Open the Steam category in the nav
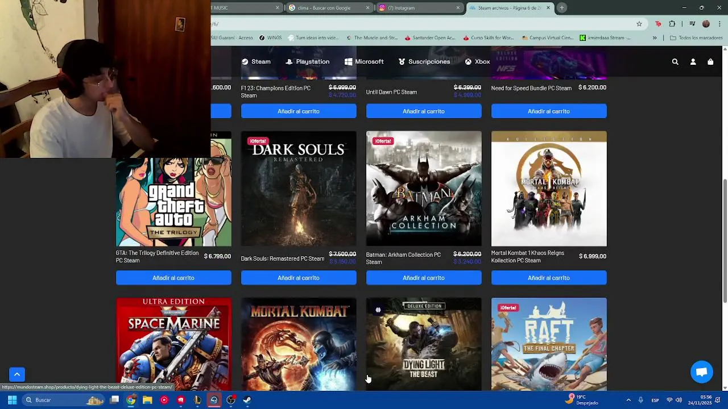728x409 pixels. click(256, 61)
